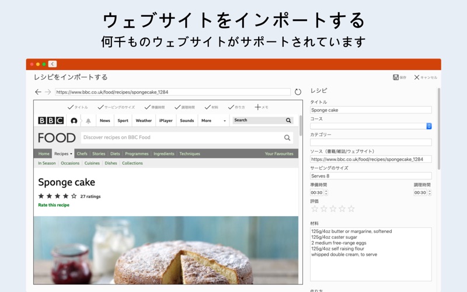Open Chefs in BBC Food menu
This screenshot has width=467, height=292.
[82, 154]
